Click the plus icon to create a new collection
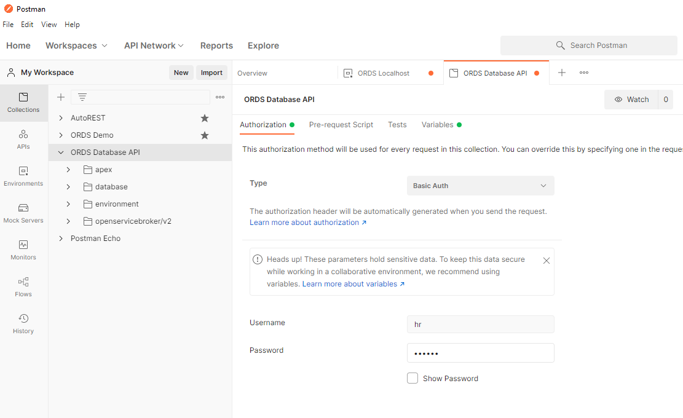 61,97
